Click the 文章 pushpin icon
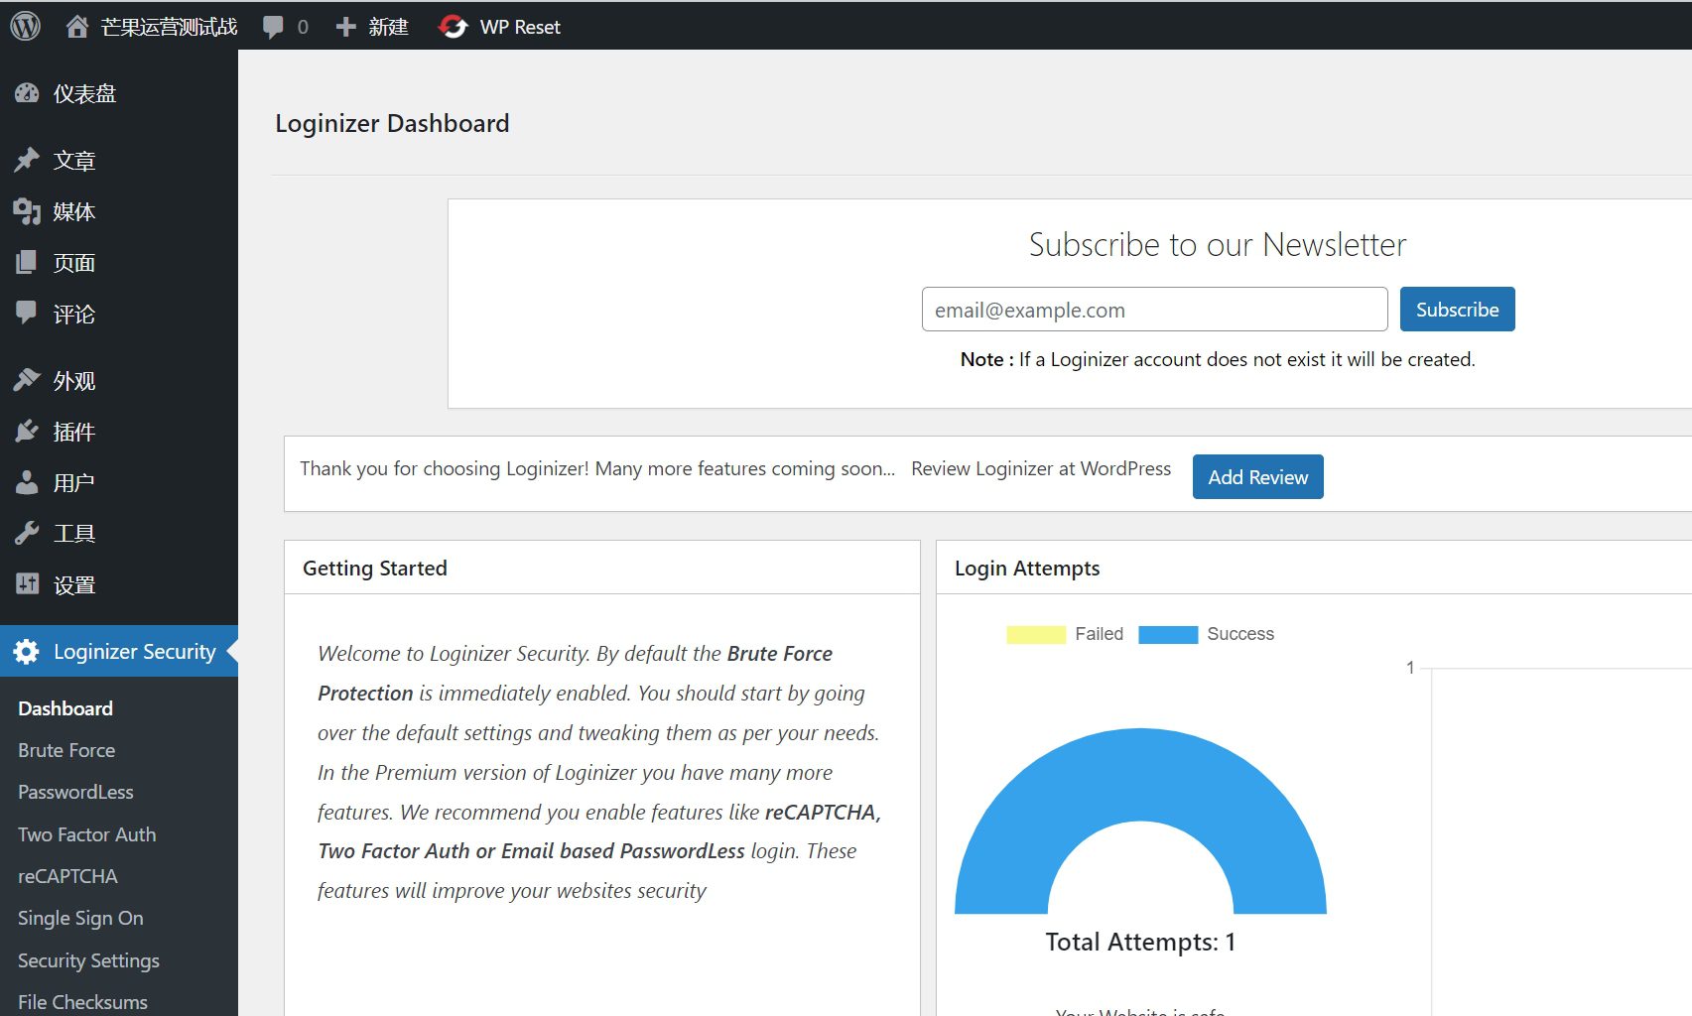Viewport: 1692px width, 1016px height. coord(27,160)
